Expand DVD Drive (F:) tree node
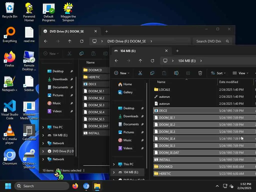 (x=43, y=151)
